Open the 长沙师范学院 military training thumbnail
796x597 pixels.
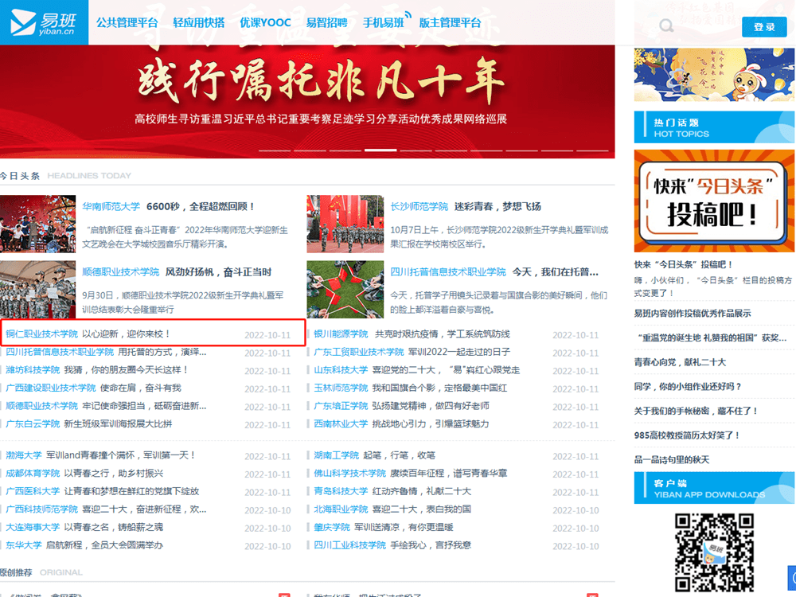click(345, 224)
